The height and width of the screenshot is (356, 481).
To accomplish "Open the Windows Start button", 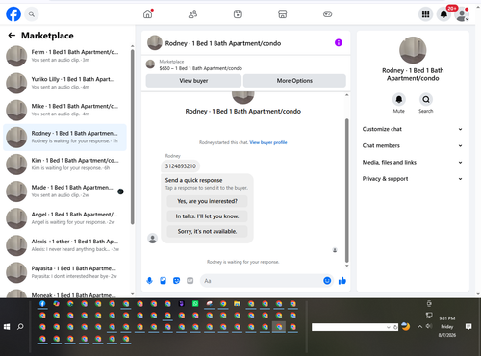I will point(7,327).
